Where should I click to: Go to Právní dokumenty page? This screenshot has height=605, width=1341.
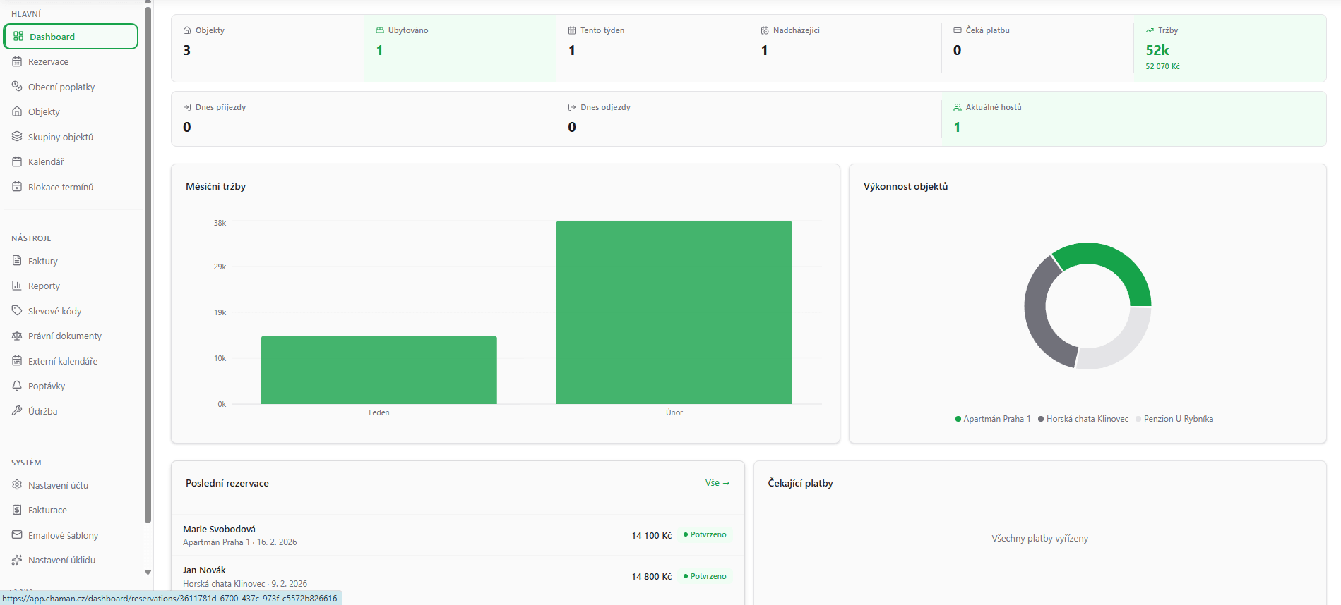point(65,336)
